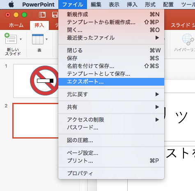Select エクスポート... menu item
Screen dimensions: 195x191
111,82
